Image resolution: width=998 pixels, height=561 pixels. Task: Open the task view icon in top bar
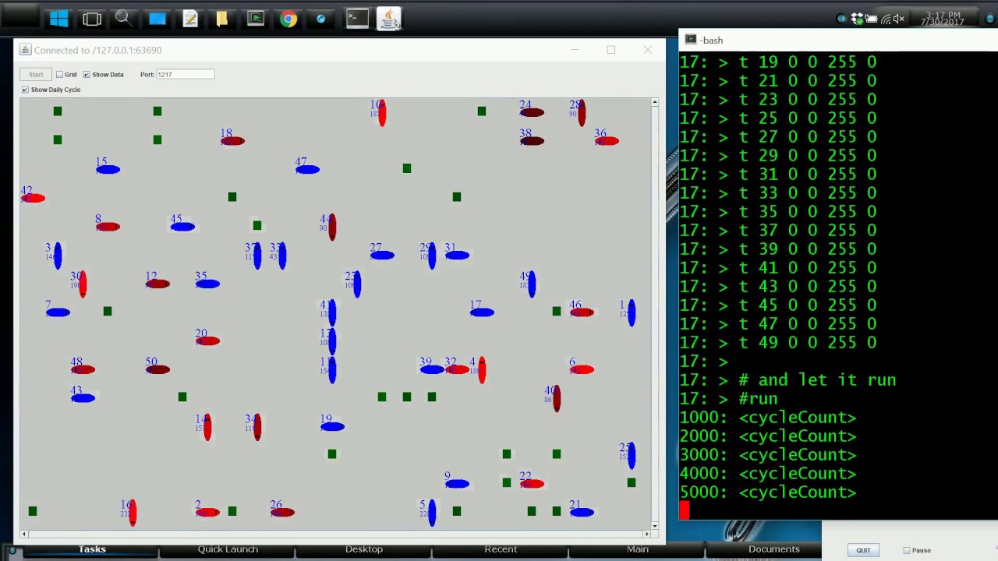tap(92, 18)
